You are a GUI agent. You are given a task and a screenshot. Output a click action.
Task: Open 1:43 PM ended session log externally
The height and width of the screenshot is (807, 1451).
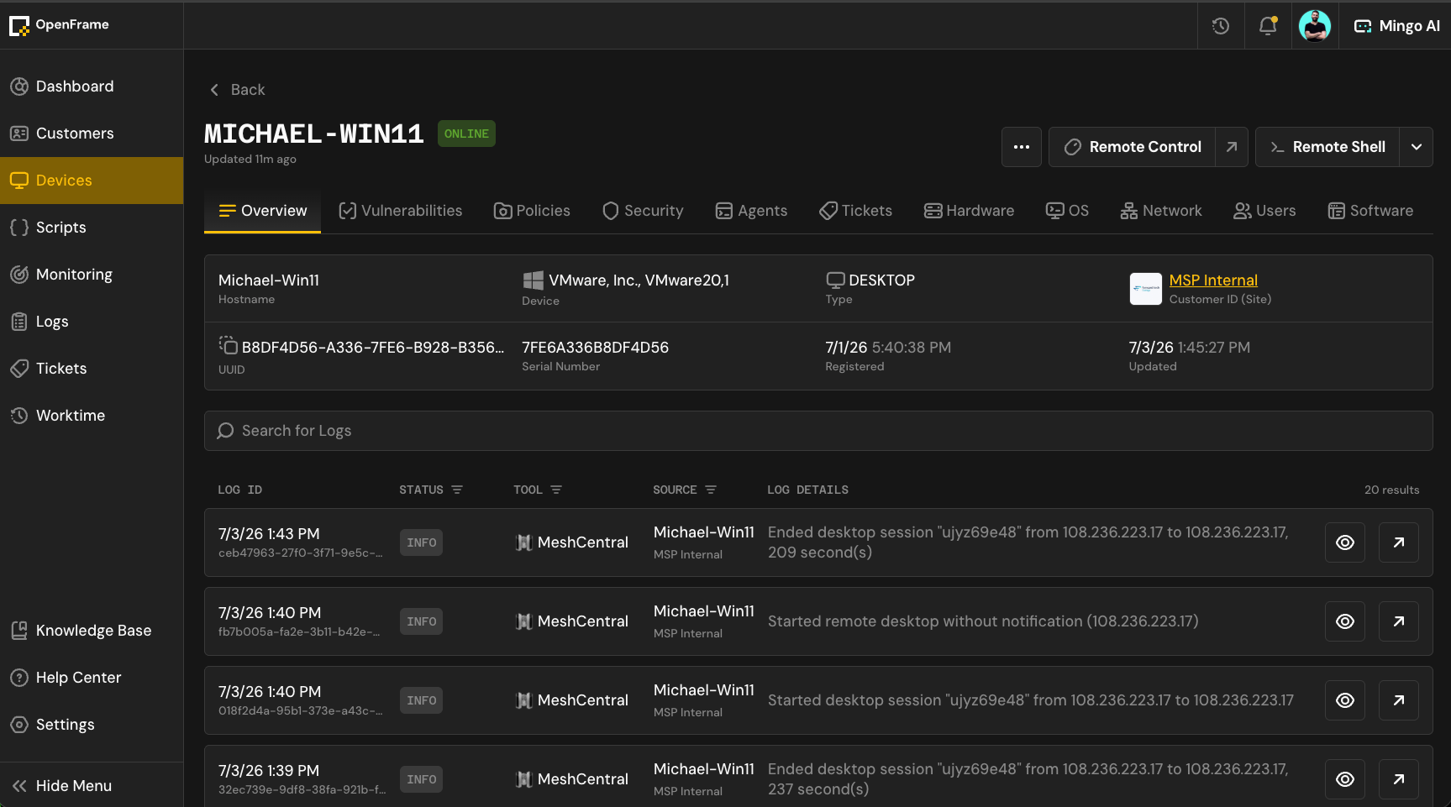(x=1399, y=542)
